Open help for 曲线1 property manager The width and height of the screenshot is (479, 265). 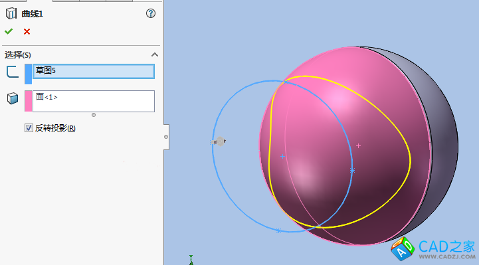[x=151, y=13]
